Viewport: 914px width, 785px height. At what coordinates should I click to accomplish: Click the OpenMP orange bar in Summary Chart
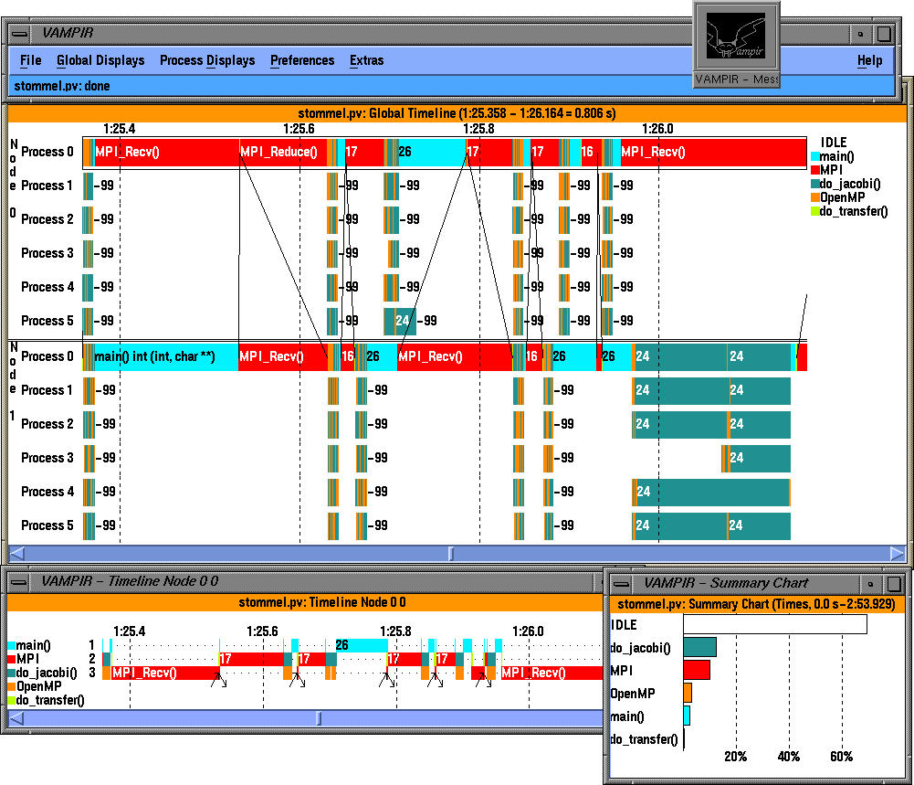click(688, 693)
